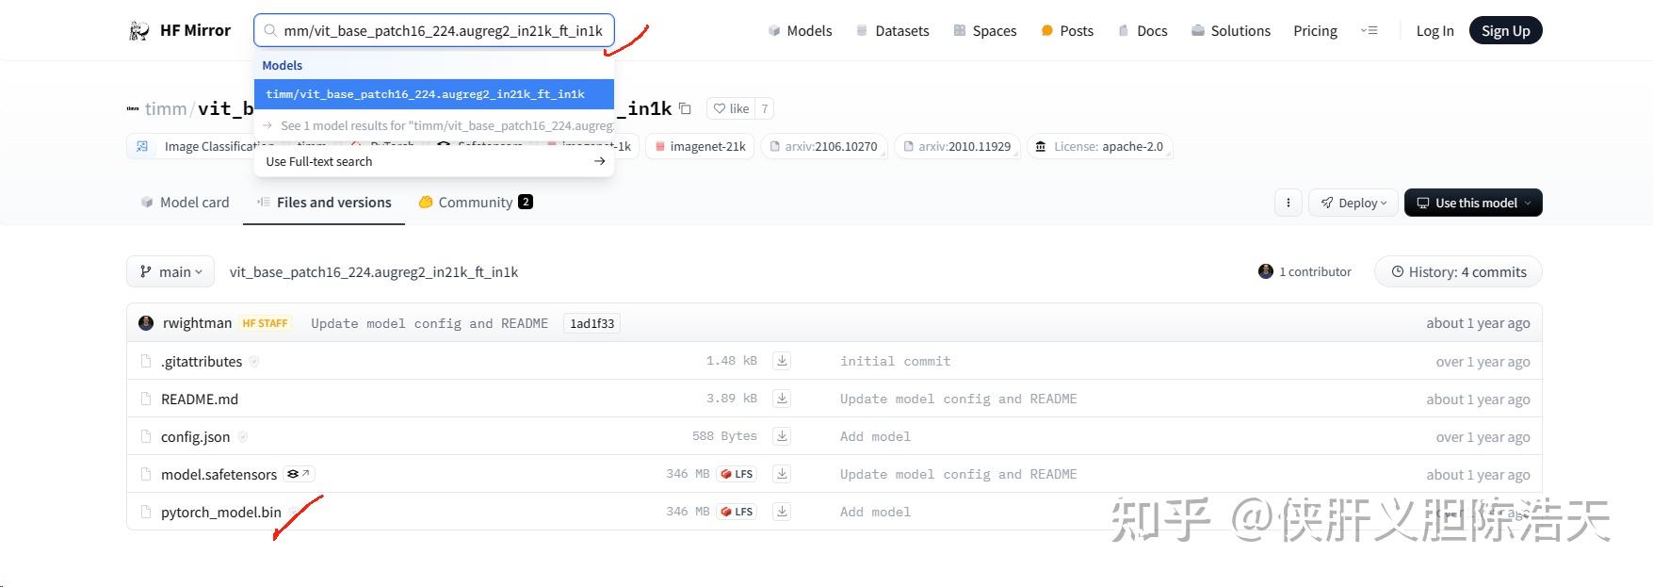Download README.md using its download icon

pyautogui.click(x=782, y=399)
